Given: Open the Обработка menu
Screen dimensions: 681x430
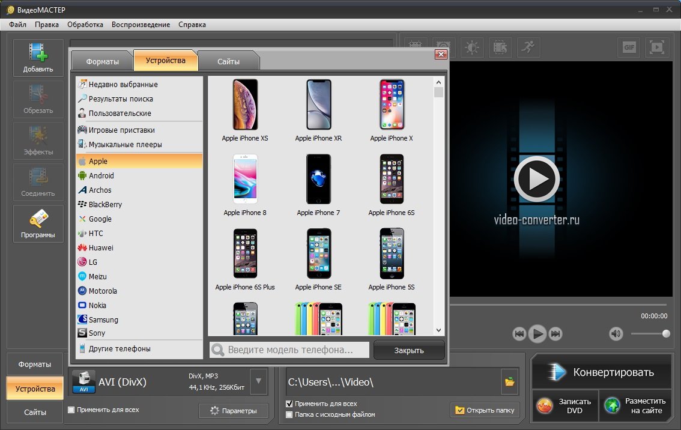Looking at the screenshot, I should pos(85,25).
